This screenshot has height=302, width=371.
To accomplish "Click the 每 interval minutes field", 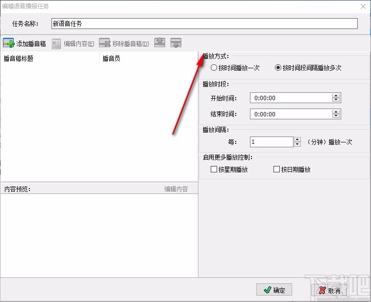I will 272,142.
